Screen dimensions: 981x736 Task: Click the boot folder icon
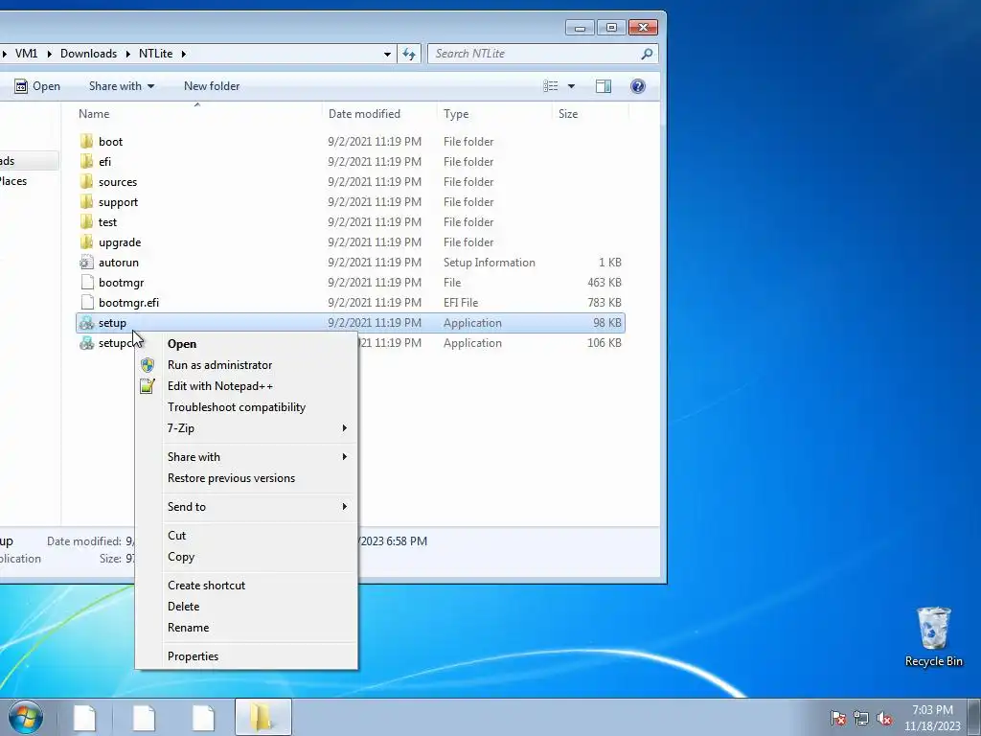tap(87, 142)
